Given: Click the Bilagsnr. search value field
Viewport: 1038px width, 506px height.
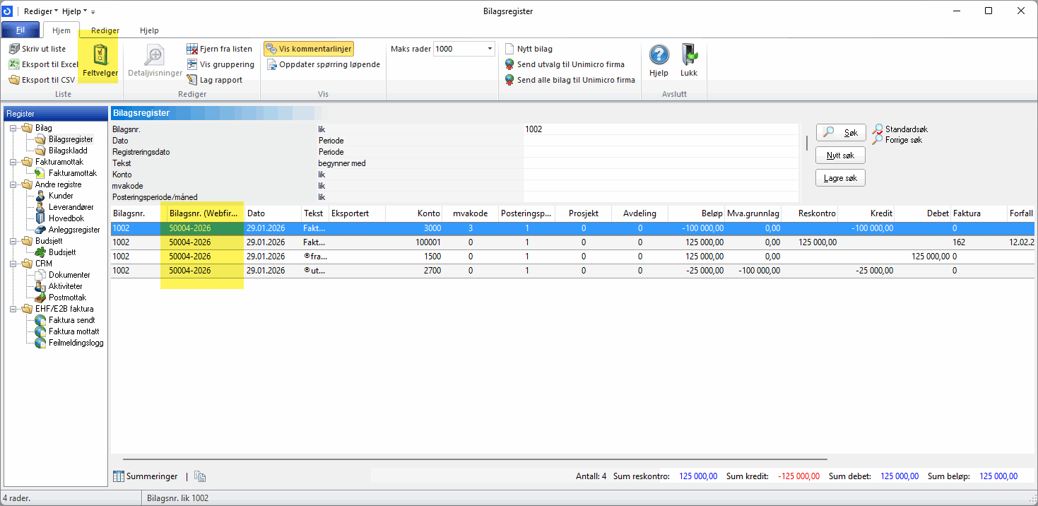Looking at the screenshot, I should point(660,129).
